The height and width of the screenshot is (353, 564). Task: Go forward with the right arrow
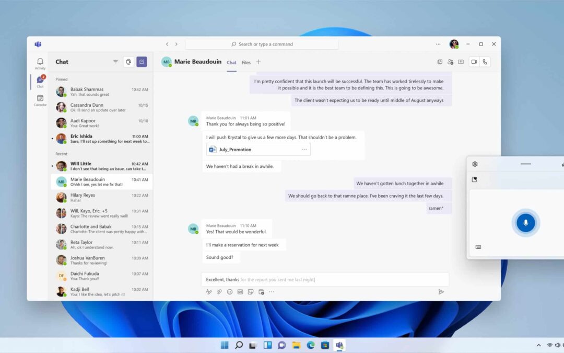177,44
